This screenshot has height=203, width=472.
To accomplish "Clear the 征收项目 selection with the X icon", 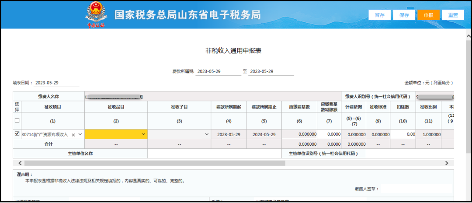I will point(73,135).
